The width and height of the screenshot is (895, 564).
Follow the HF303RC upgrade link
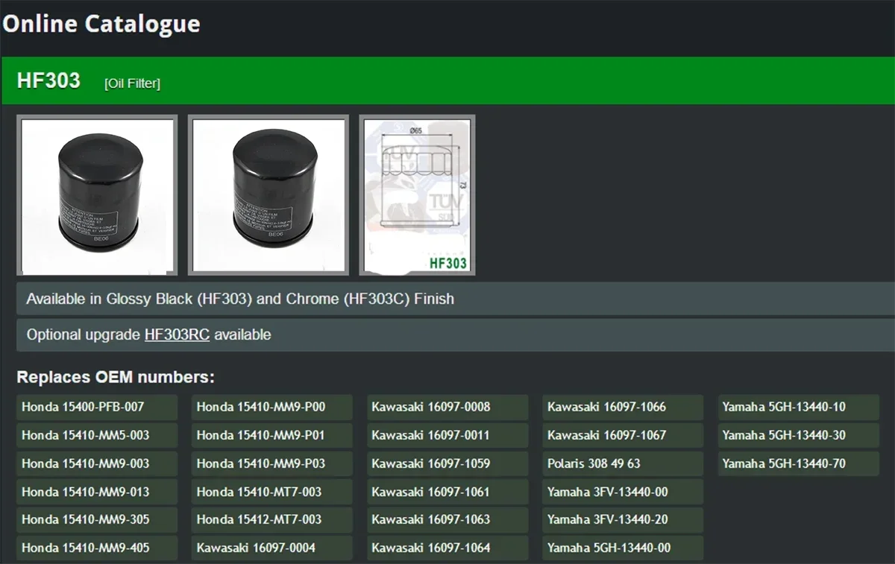point(177,335)
